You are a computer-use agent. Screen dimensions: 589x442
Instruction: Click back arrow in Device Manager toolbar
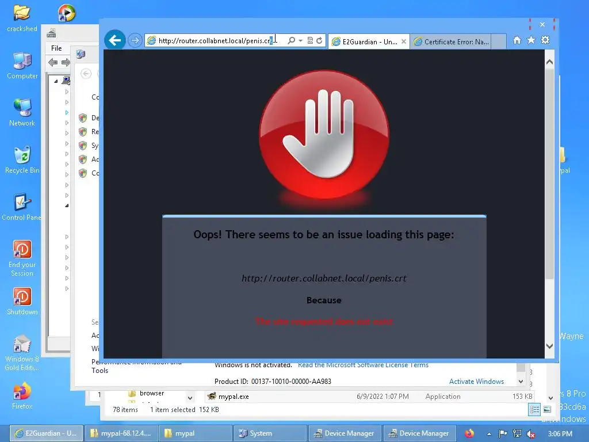[x=53, y=62]
